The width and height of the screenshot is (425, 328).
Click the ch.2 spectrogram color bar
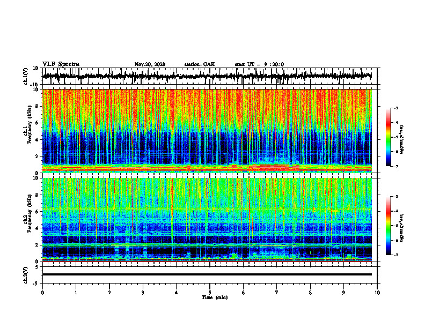pyautogui.click(x=388, y=226)
